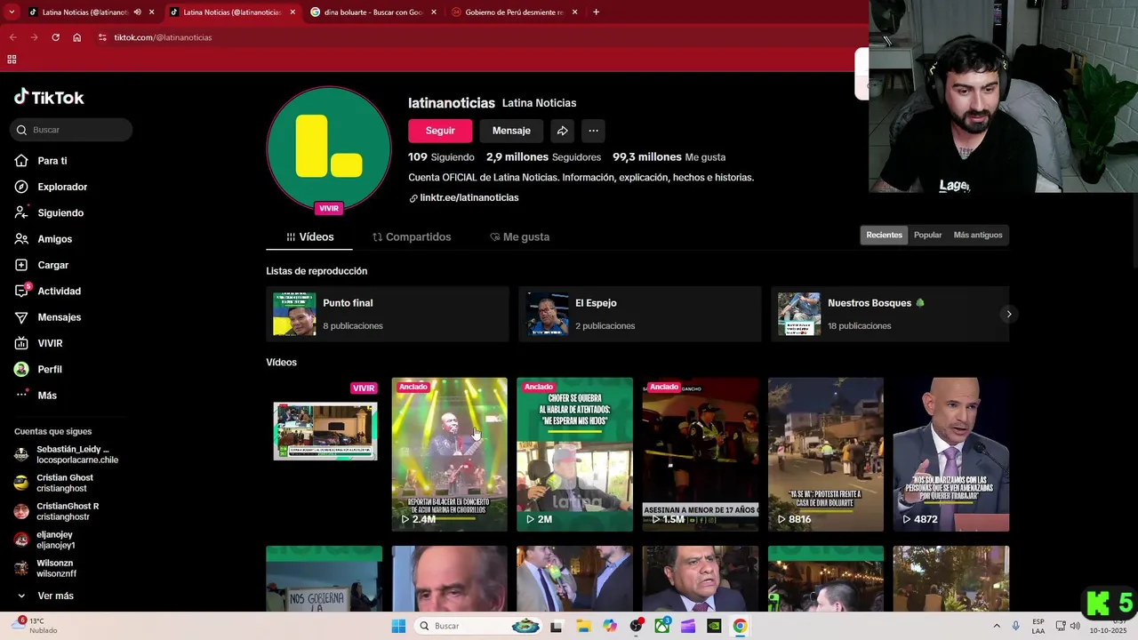Switch to the Me gusta tab
This screenshot has height=640, width=1138.
pos(519,237)
